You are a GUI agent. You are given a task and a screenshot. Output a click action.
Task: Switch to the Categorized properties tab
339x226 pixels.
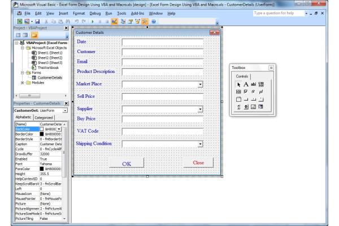(44, 118)
